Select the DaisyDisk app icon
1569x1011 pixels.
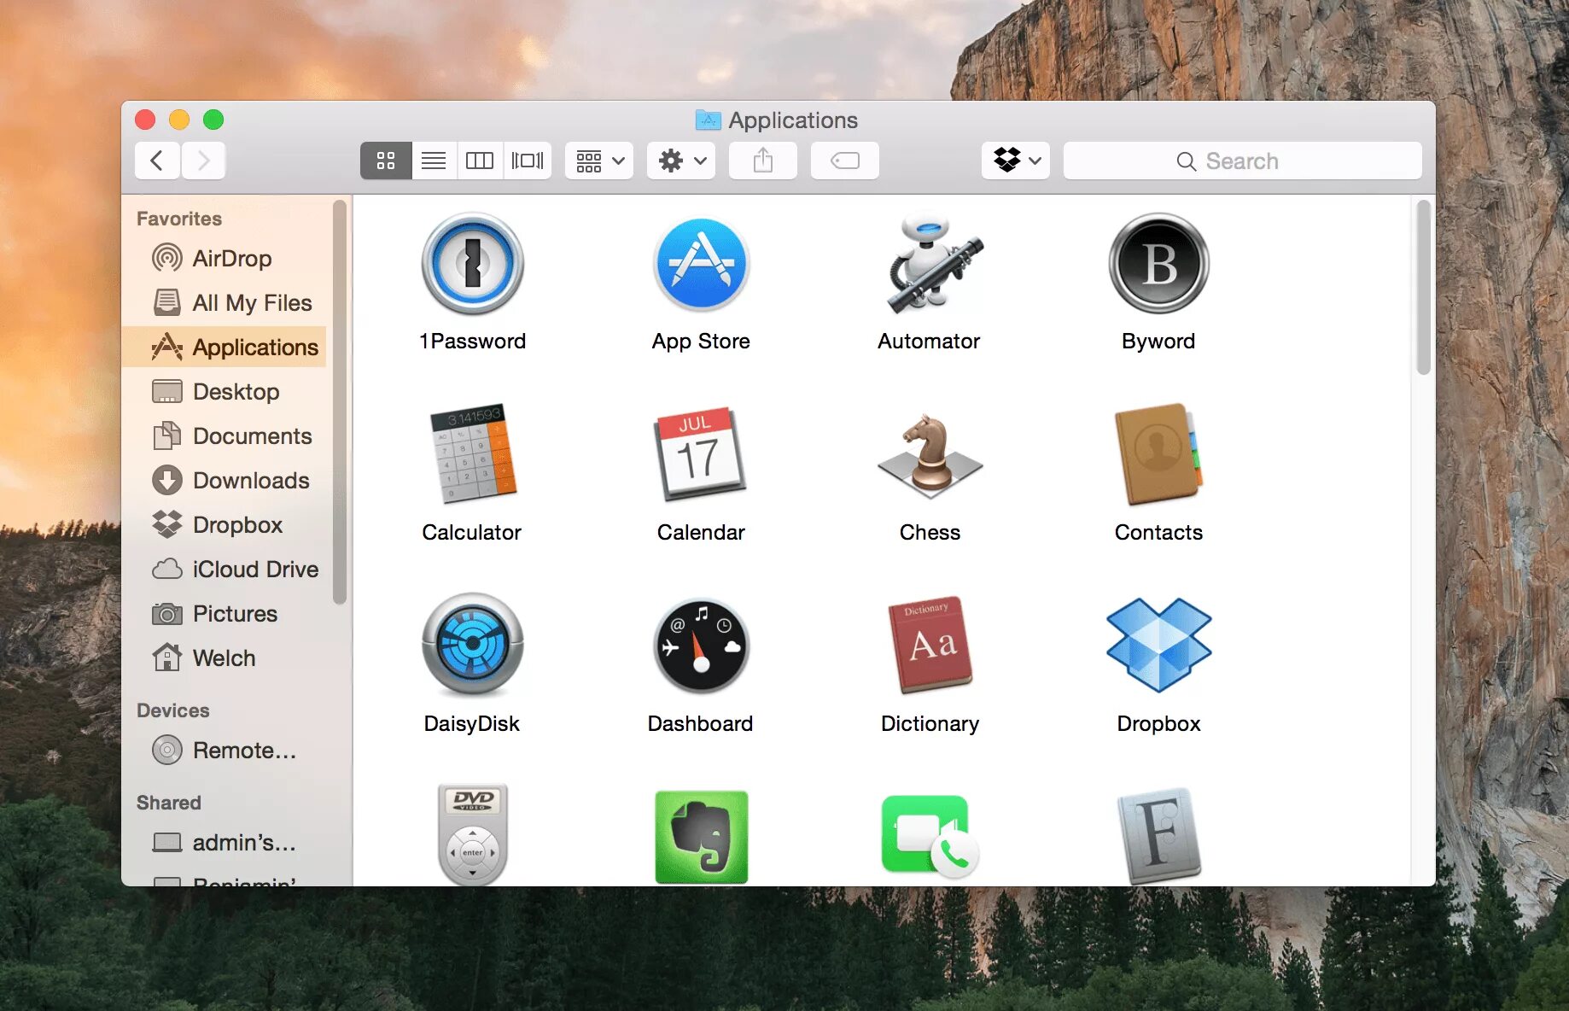coord(472,646)
